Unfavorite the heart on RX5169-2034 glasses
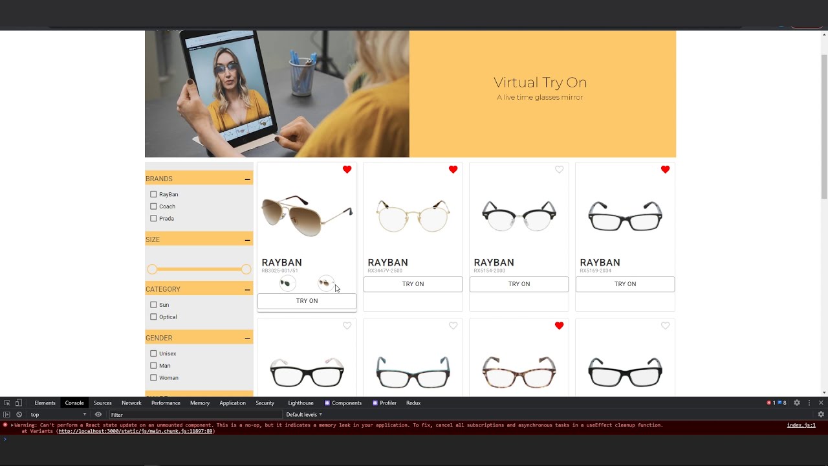This screenshot has height=466, width=828. [665, 170]
